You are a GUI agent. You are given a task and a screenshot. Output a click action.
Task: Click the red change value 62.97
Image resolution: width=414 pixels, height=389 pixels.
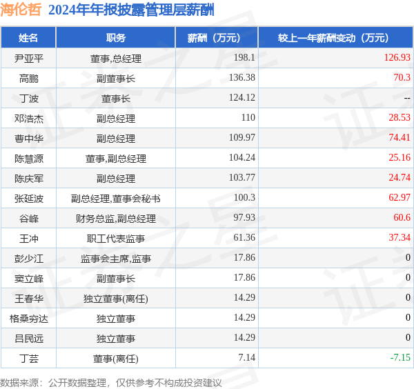(400, 198)
